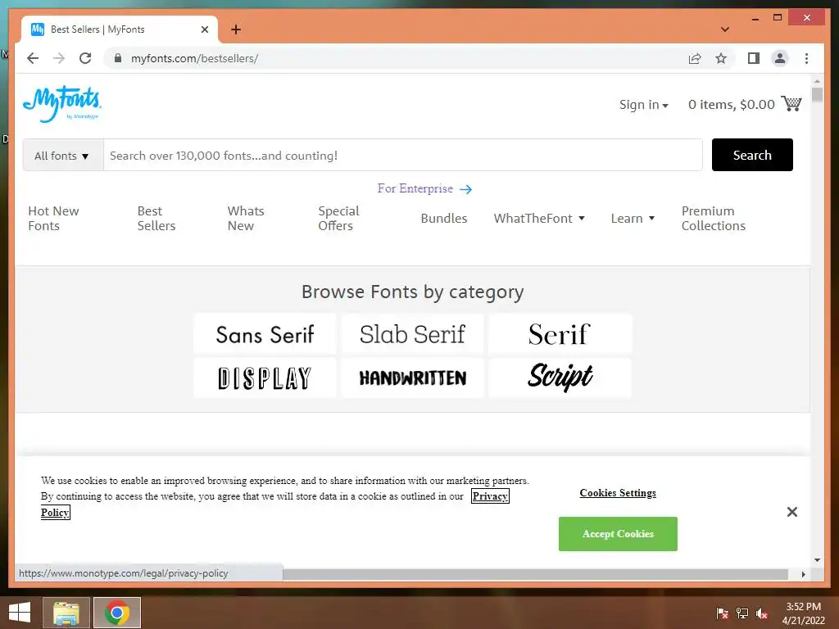Dismiss the cookie banner with X
Screen dimensions: 839x629
click(792, 512)
